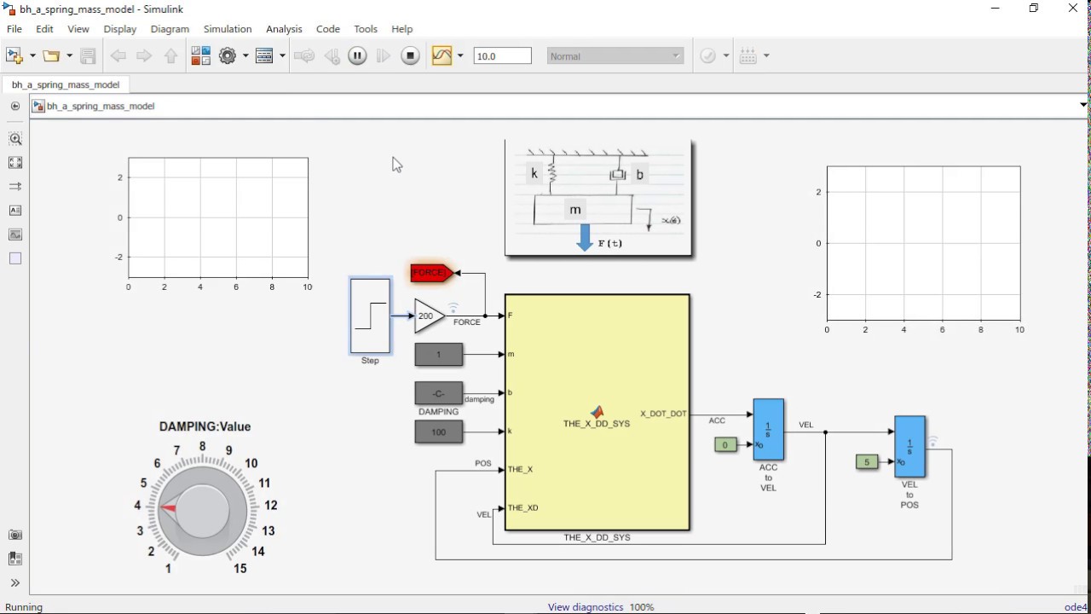The image size is (1091, 614).
Task: Select the DAMPING constant block
Action: click(x=439, y=393)
